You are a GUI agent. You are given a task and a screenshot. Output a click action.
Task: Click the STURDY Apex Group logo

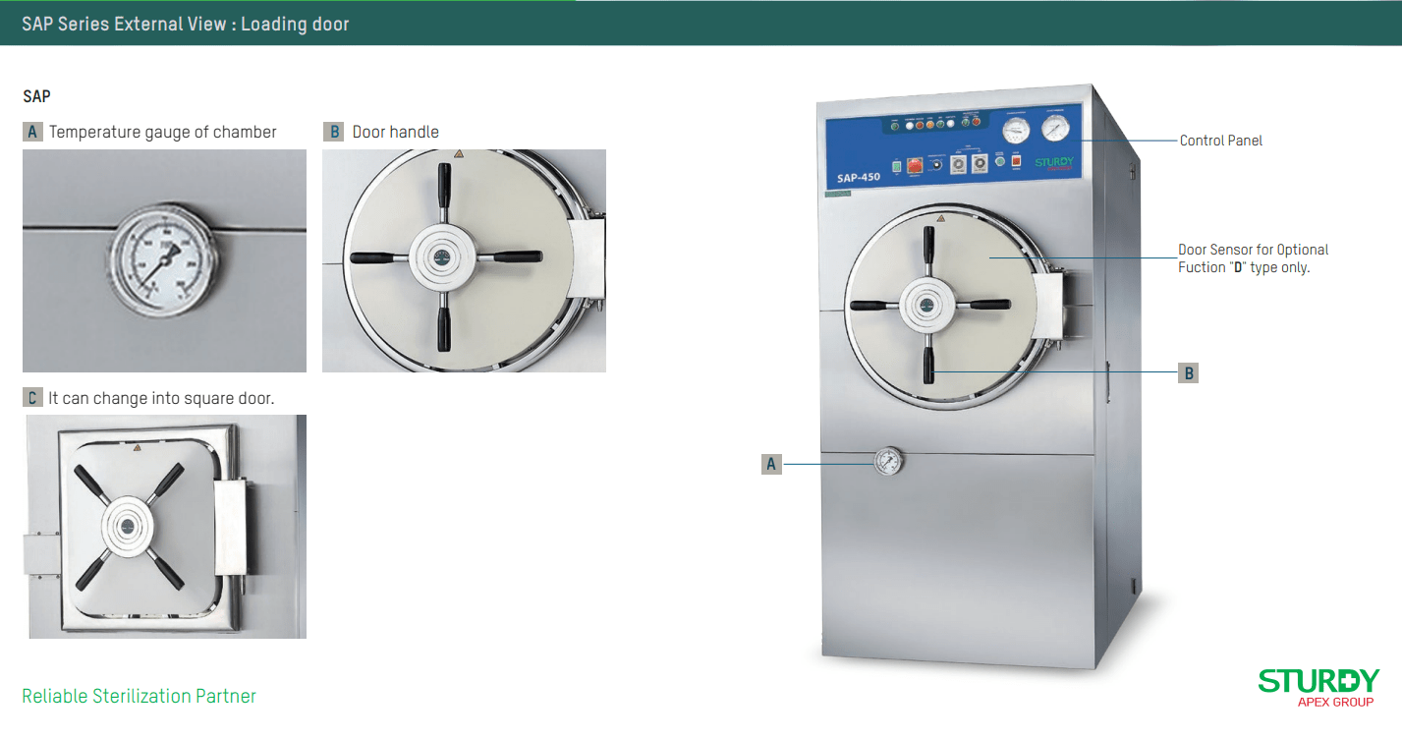click(x=1318, y=687)
